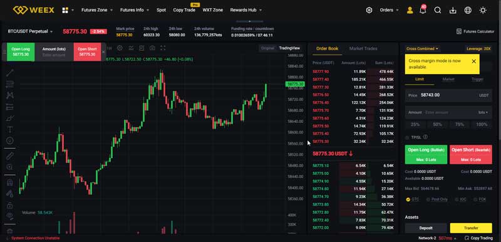
Task: Expand BTC/USDT Perpetual pair selector
Action: pos(30,31)
